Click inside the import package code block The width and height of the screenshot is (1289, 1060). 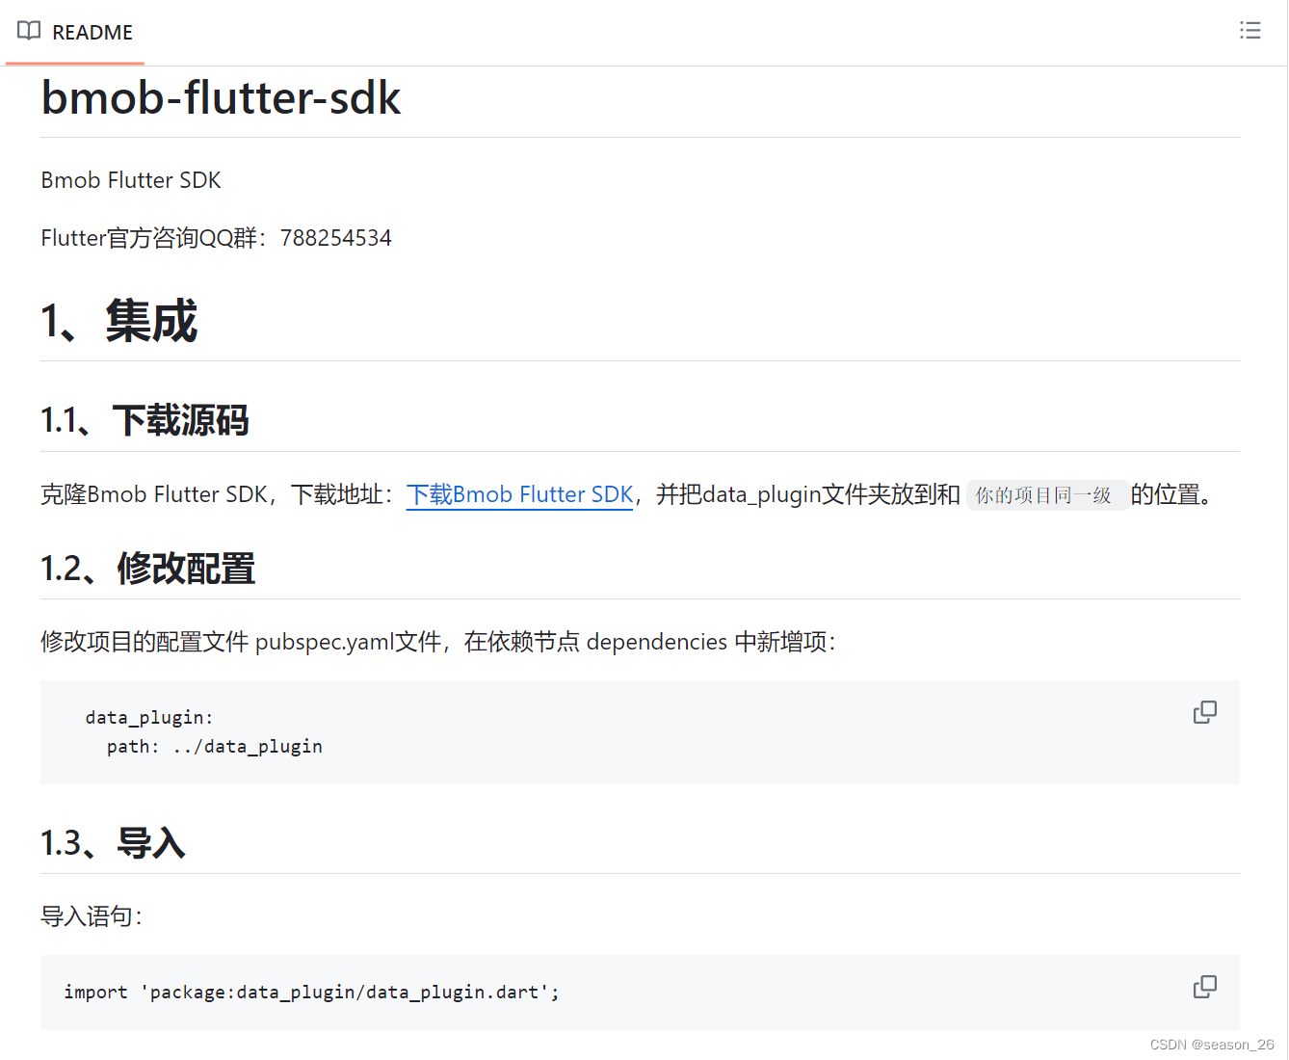tap(310, 992)
